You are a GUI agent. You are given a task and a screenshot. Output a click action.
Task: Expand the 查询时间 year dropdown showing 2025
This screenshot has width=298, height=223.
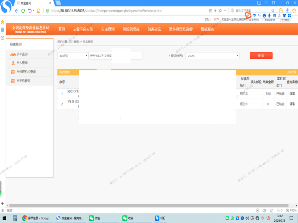[213, 56]
